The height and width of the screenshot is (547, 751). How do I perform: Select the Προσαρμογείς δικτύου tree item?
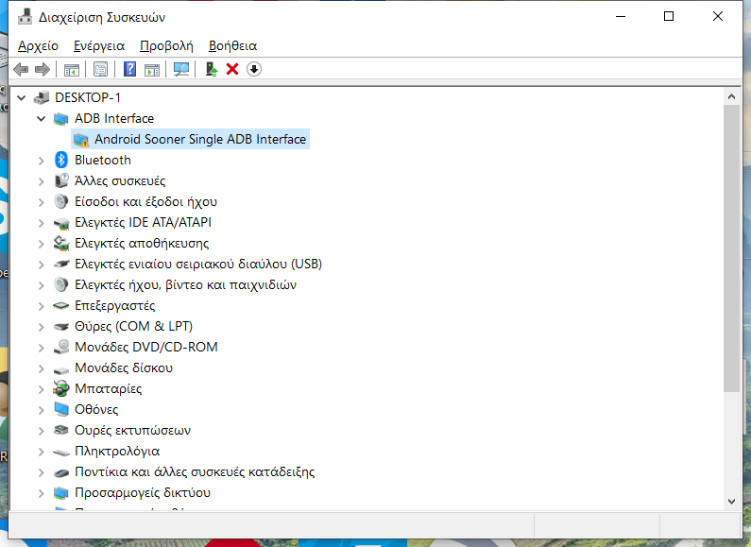click(142, 492)
